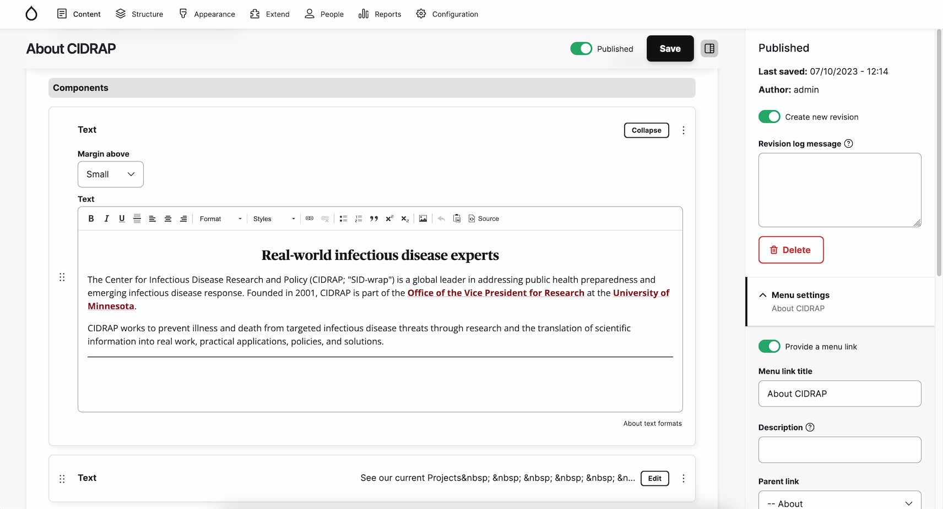Apply italic formatting
The image size is (943, 509).
tap(106, 218)
